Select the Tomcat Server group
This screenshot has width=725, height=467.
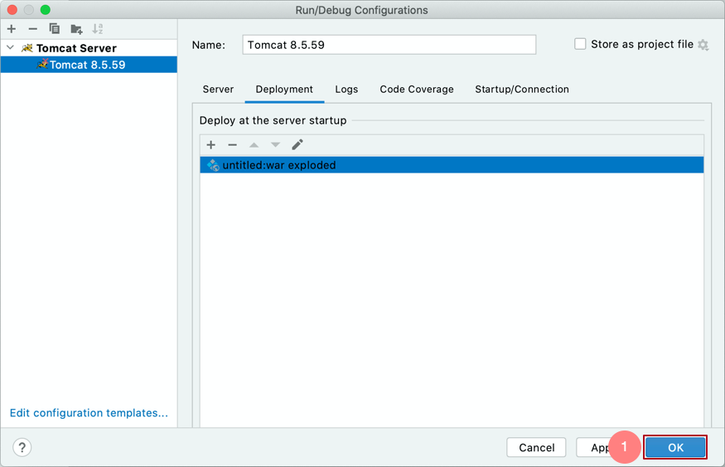[x=76, y=48]
